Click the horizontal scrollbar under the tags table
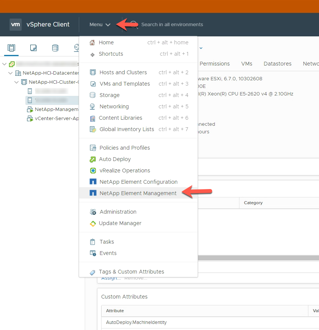The width and height of the screenshot is (319, 330). (258, 258)
